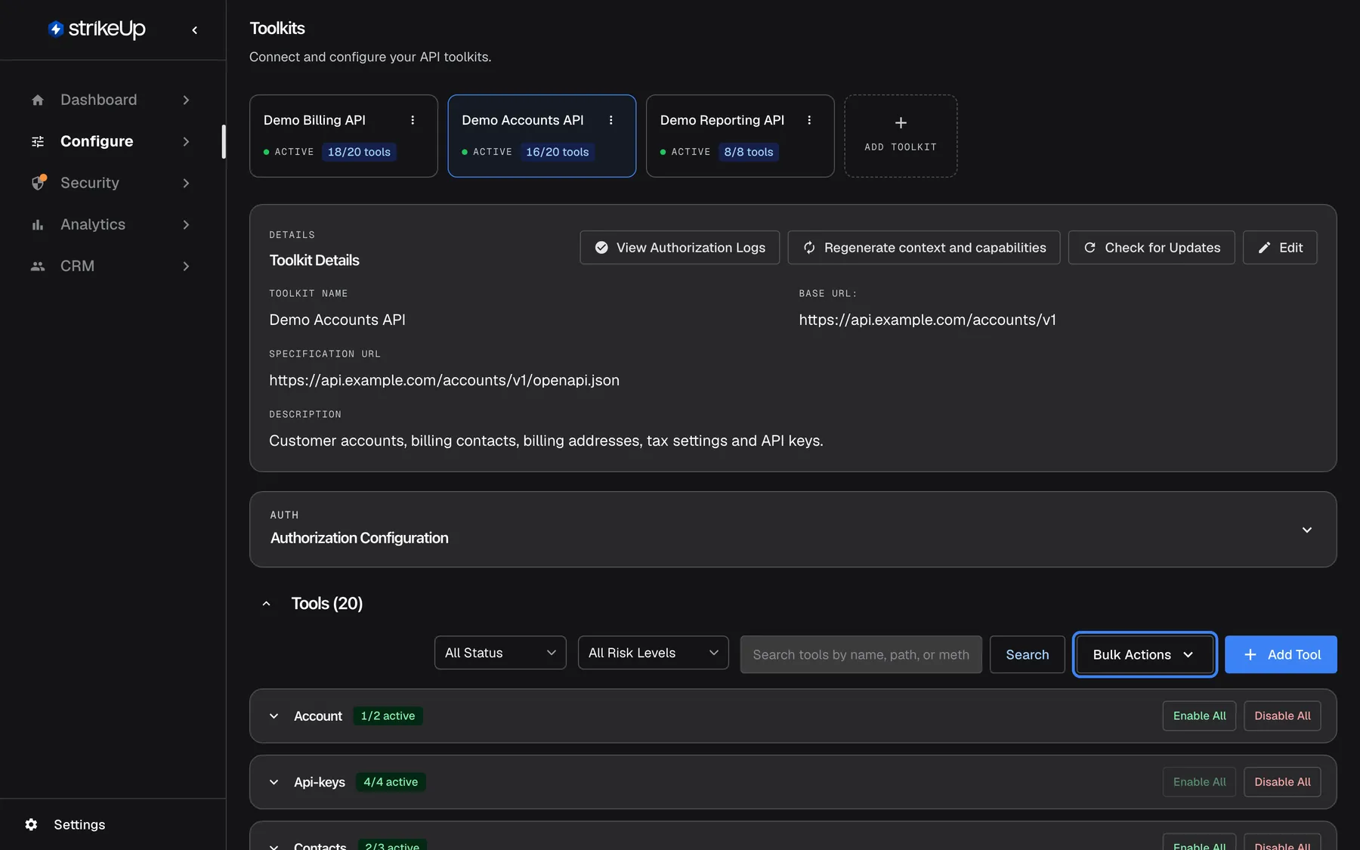The height and width of the screenshot is (850, 1360).
Task: Click the plus icon to add toolkit
Action: coord(901,123)
